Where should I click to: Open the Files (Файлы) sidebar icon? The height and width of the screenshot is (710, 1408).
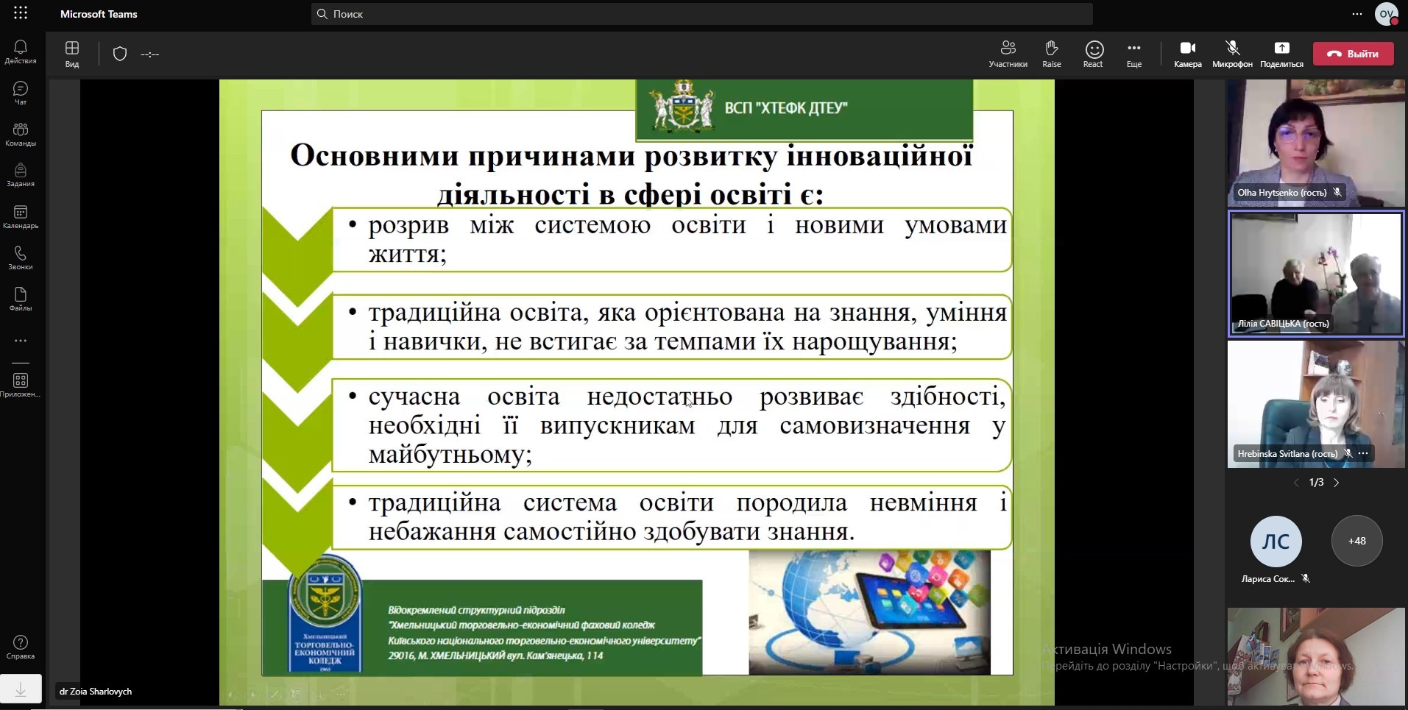[21, 298]
